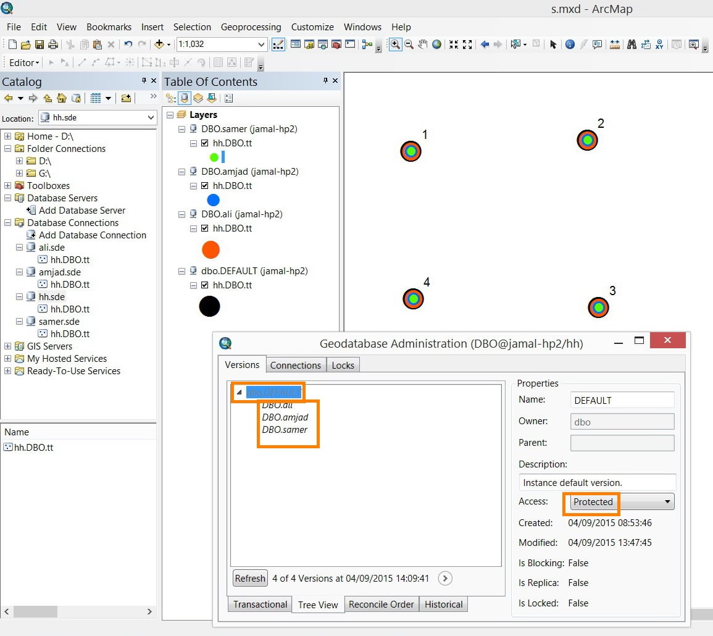Screen dimensions: 713x636
Task: Open the Bookmarks menu
Action: [109, 27]
